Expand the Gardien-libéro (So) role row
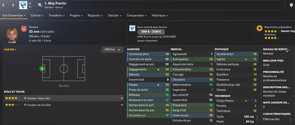Image resolution: width=295 pixels, height=125 pixels. point(64,98)
